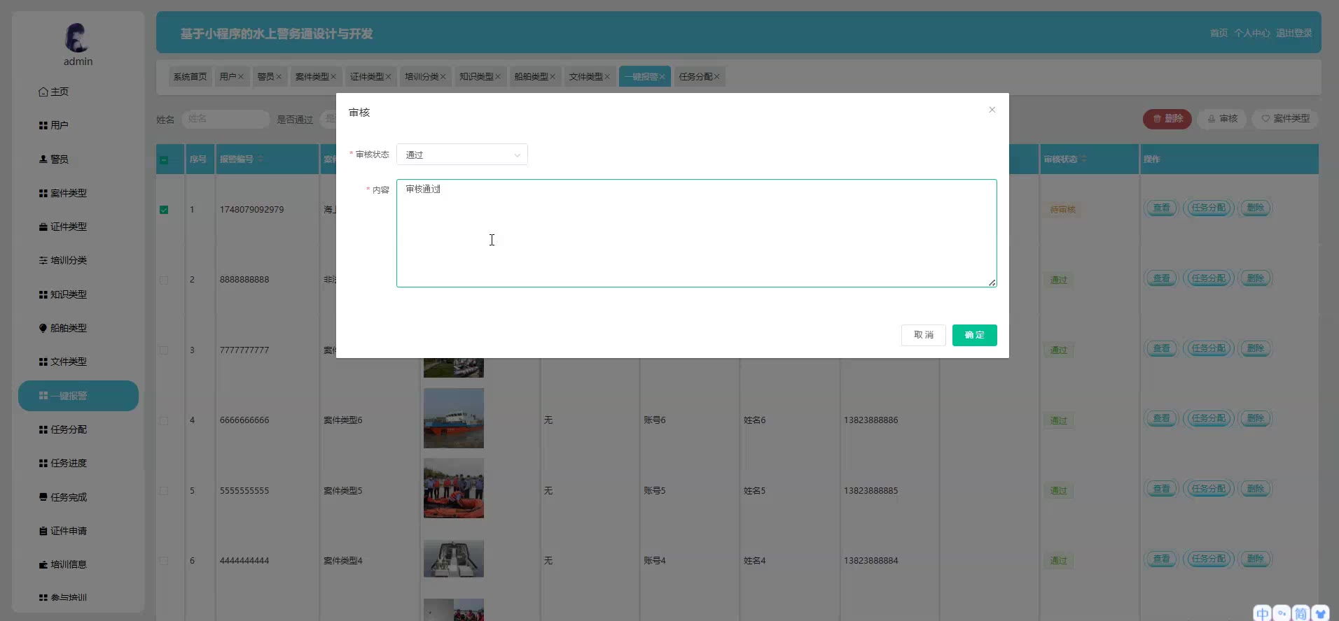Sort by the 报警编号 column sort arrows

click(261, 159)
